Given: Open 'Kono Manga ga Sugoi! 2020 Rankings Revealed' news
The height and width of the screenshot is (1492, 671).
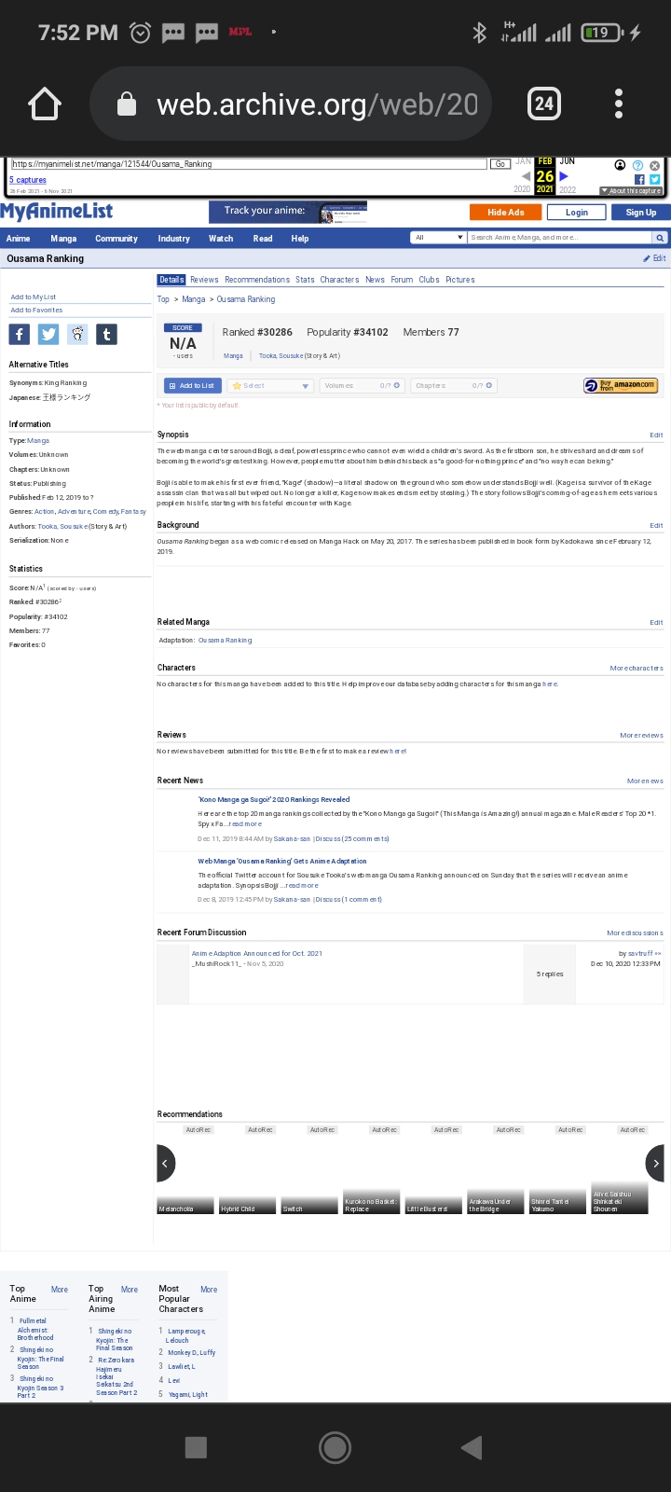Looking at the screenshot, I should point(274,799).
